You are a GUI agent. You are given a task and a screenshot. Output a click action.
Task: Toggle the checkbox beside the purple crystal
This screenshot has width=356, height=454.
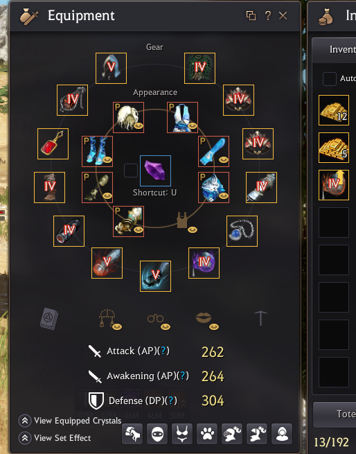131,171
